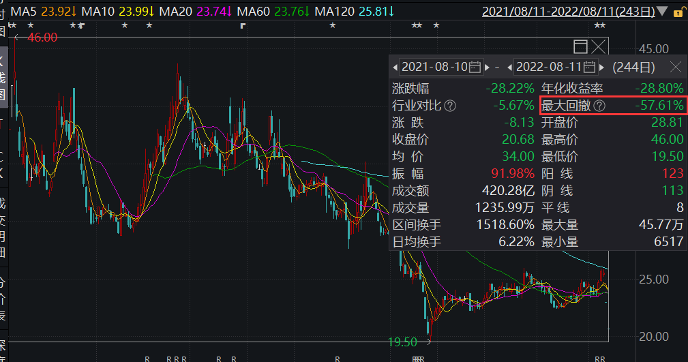The image size is (688, 362).
Task: Click the 开盘价 value 28.81
Action: [x=668, y=123]
